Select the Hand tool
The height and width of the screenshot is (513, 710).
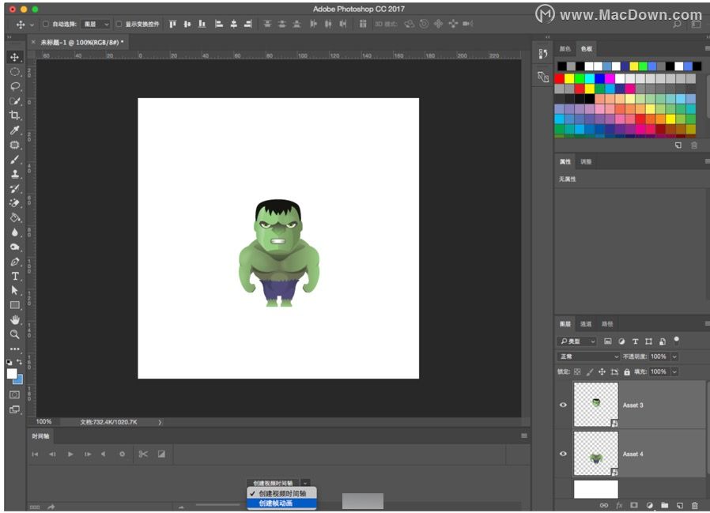[14, 319]
